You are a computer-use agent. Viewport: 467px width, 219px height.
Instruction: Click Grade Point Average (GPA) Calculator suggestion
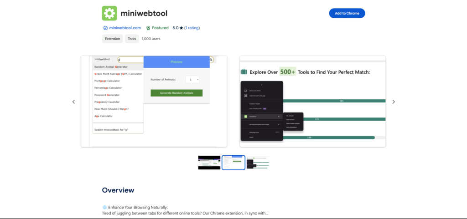pyautogui.click(x=118, y=74)
